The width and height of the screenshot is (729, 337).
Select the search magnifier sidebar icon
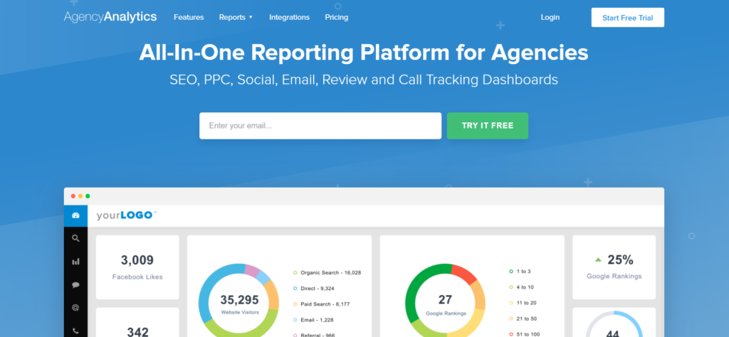[x=75, y=239]
